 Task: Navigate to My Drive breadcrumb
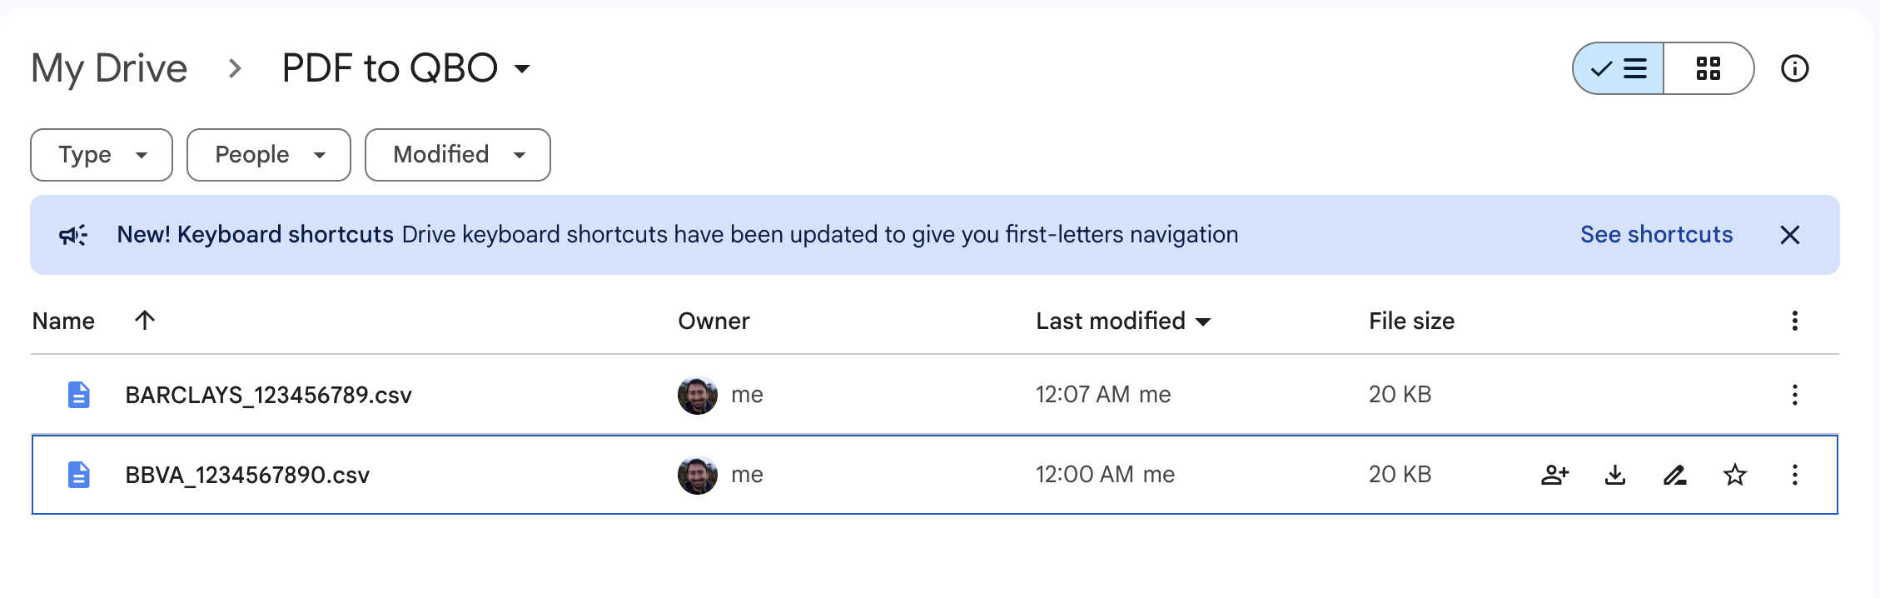pos(109,68)
